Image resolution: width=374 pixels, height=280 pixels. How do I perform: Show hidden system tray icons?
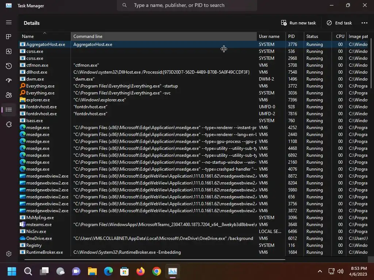pos(320,271)
